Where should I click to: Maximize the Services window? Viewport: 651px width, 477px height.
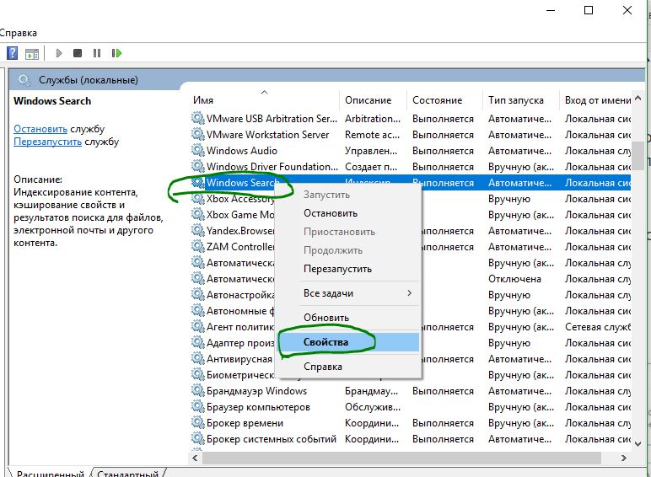click(x=589, y=10)
